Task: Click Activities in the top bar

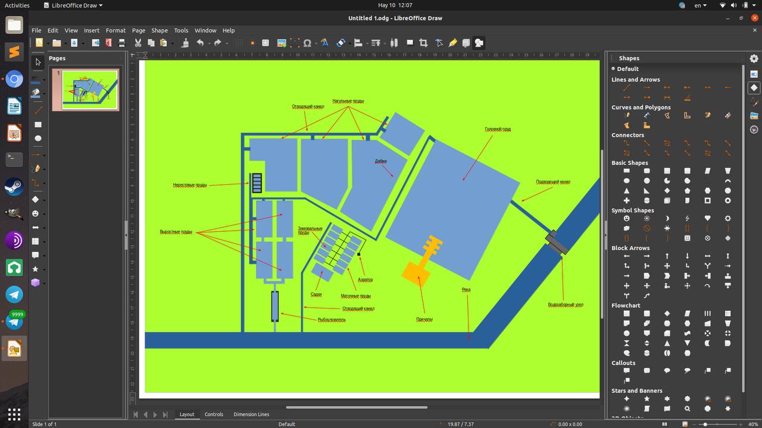Action: [x=17, y=5]
